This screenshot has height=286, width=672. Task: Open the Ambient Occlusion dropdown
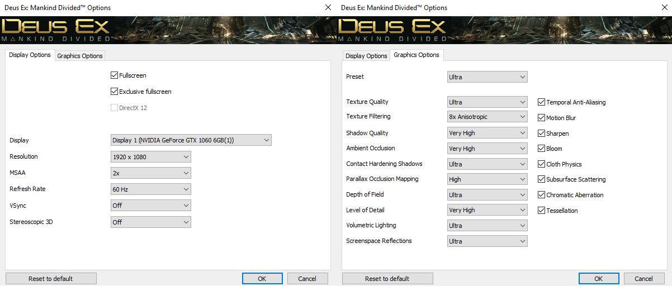click(488, 149)
